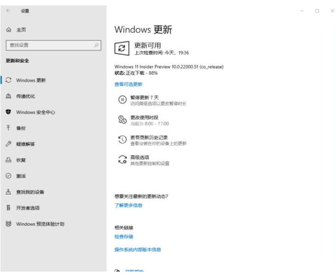The width and height of the screenshot is (336, 275).
Task: Click the Windows 安全中心 shield icon
Action: pos(8,112)
